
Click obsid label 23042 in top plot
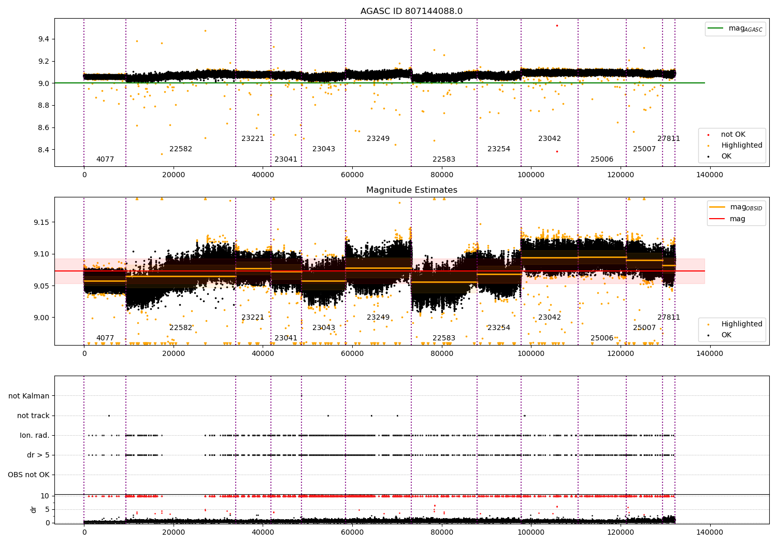tap(550, 138)
